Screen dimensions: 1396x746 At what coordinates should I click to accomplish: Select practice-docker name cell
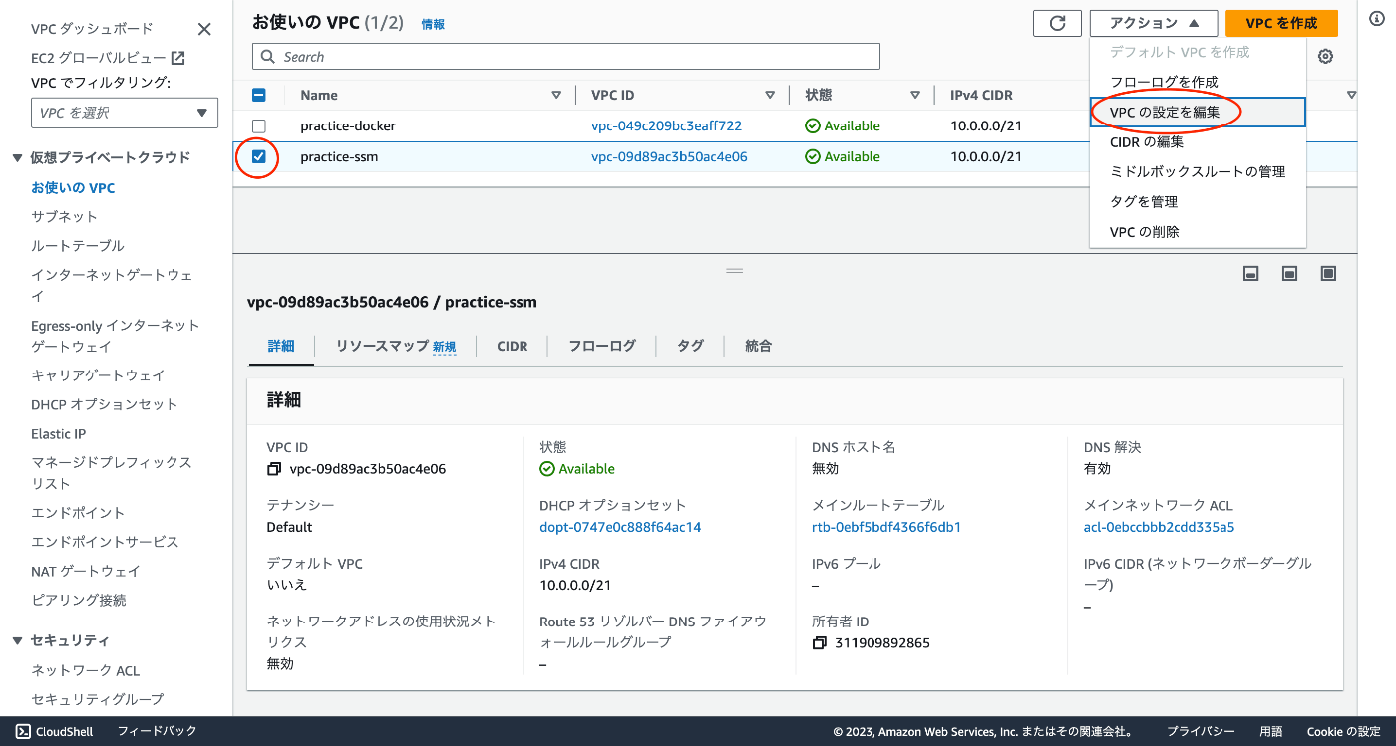coord(348,126)
